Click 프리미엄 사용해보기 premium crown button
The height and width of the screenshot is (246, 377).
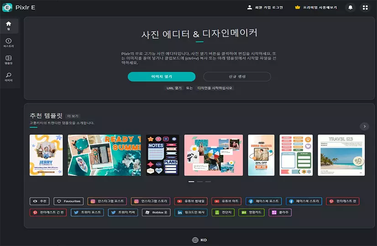(x=316, y=7)
